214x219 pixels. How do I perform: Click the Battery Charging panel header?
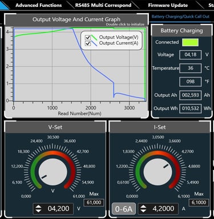(x=181, y=31)
